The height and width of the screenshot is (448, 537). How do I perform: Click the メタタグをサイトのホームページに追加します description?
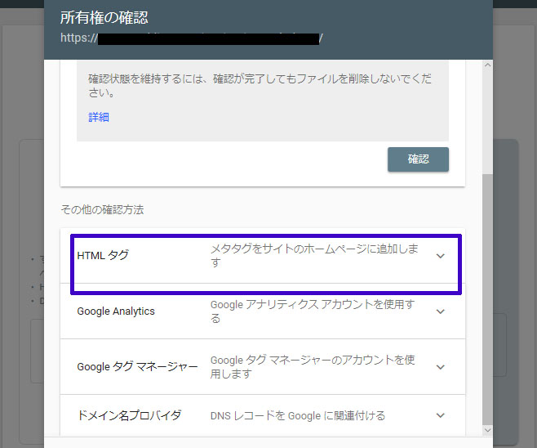click(x=314, y=255)
